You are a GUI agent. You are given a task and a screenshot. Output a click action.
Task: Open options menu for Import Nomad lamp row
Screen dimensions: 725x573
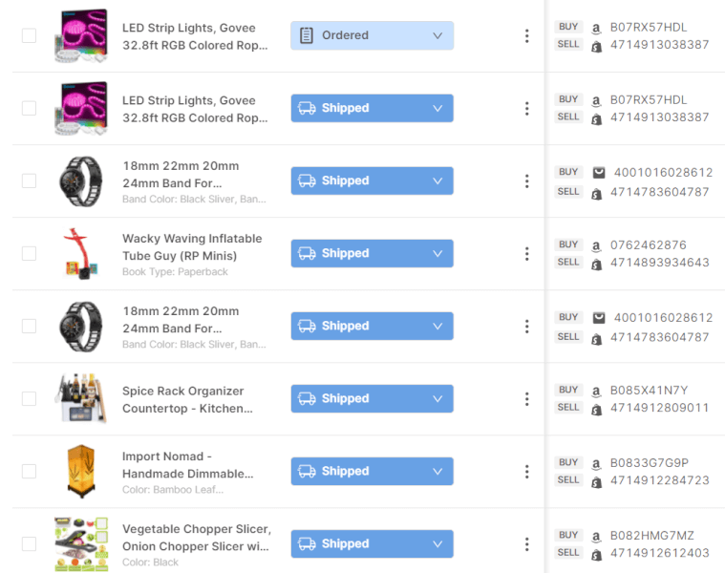pos(526,471)
